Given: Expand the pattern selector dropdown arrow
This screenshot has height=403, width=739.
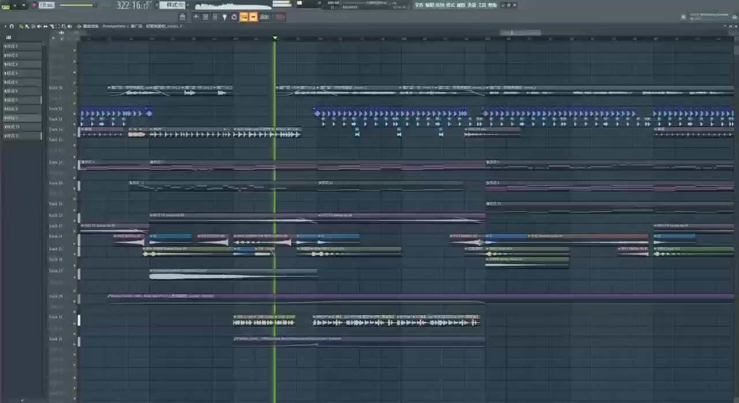Looking at the screenshot, I should coord(156,5).
